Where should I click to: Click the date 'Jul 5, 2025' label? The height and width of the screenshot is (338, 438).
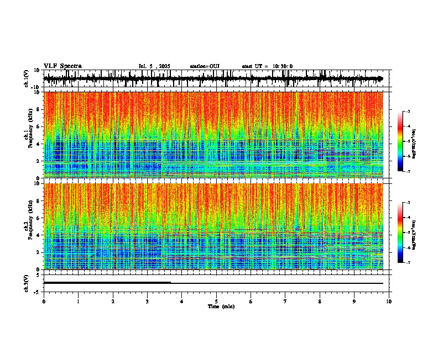[x=154, y=66]
